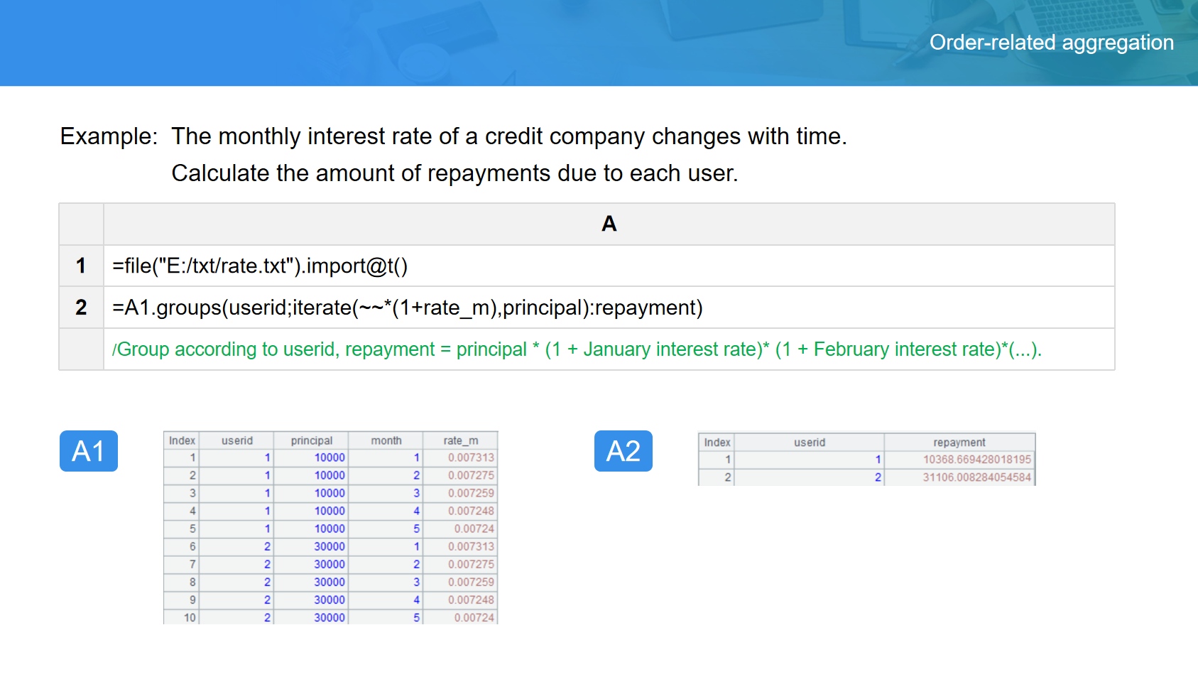Click the Order-related aggregation title

[x=1051, y=43]
